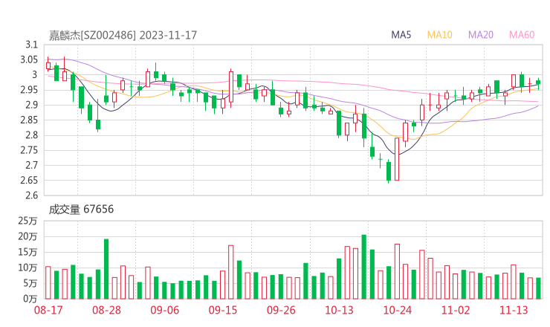Click the 2.65 price axis label
Screen dimensions: 550x327
(29, 181)
